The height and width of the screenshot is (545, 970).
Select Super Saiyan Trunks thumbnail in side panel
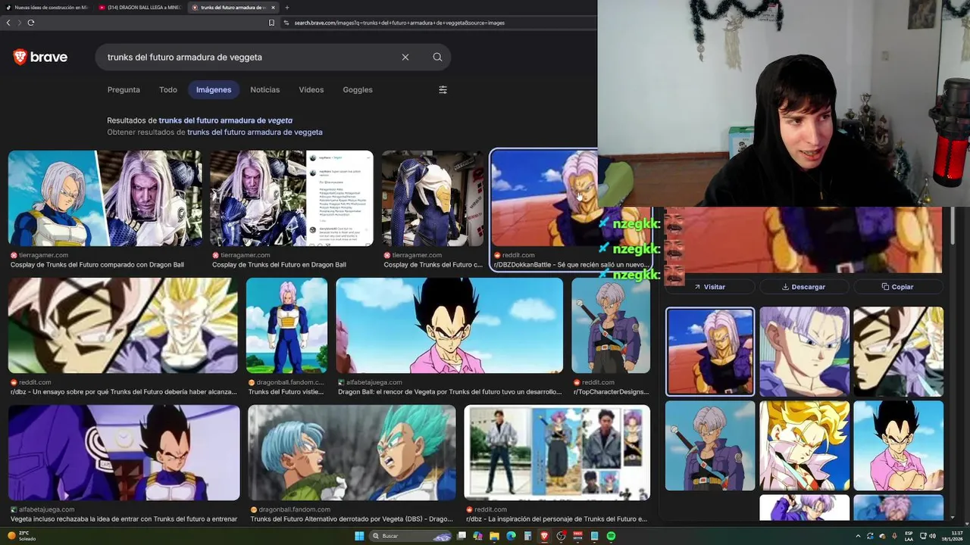tap(804, 446)
